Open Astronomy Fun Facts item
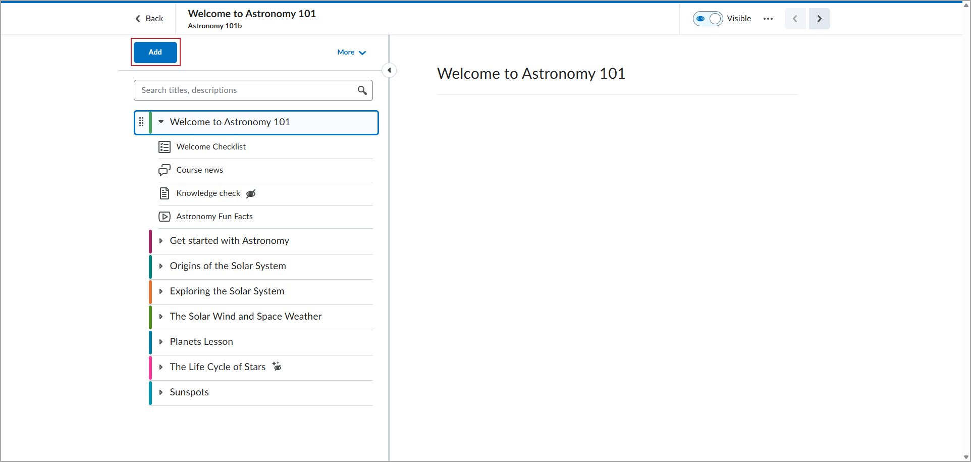The width and height of the screenshot is (971, 462). (x=214, y=217)
